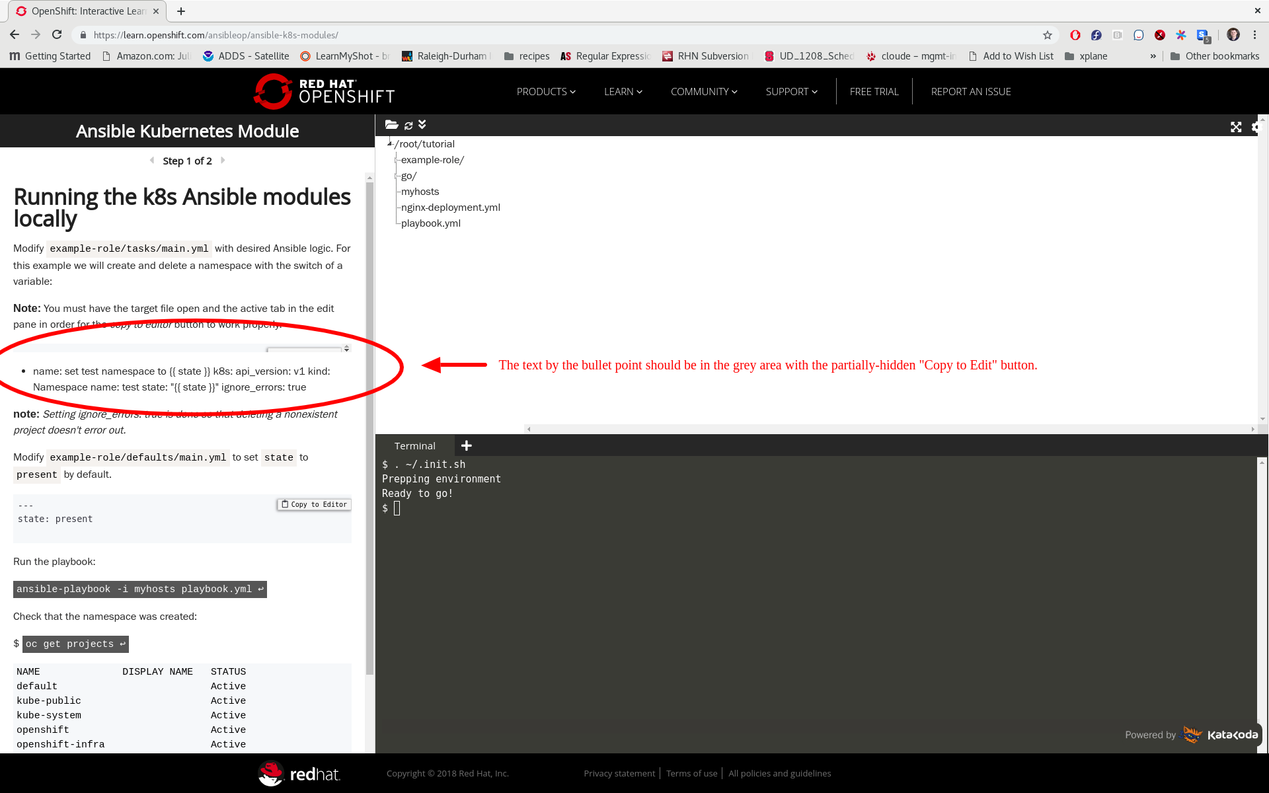Open the PRODUCTS dropdown menu

(x=545, y=91)
